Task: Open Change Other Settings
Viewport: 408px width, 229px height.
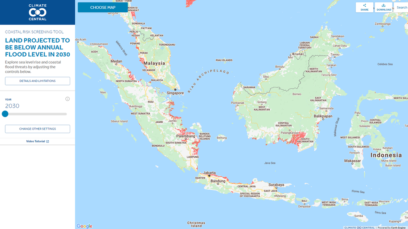Action: [x=37, y=129]
